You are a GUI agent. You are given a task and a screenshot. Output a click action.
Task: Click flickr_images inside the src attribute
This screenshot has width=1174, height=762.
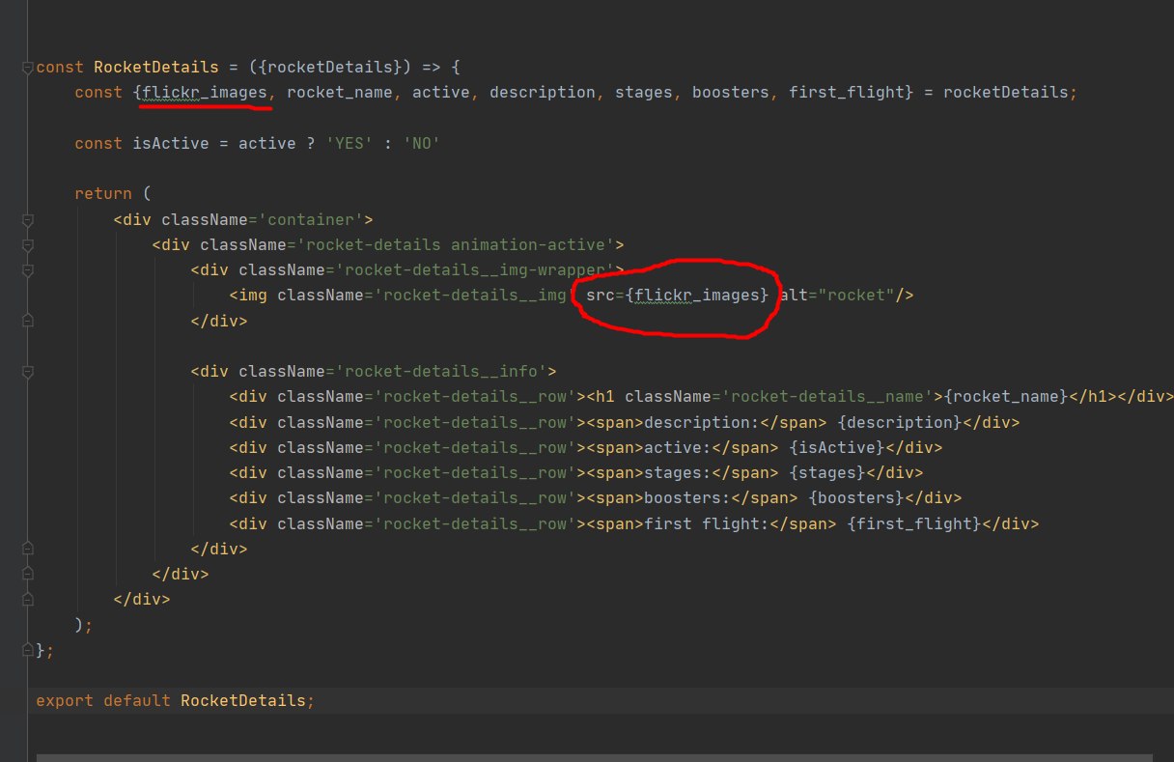point(697,296)
